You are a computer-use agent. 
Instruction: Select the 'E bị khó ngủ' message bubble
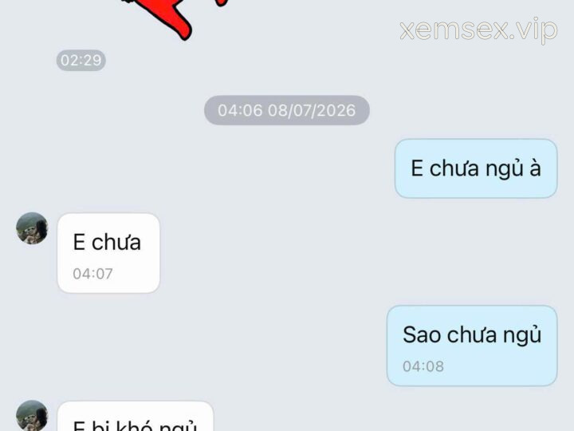click(136, 417)
